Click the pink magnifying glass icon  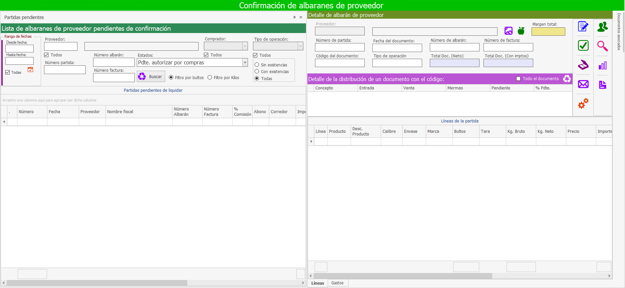602,46
